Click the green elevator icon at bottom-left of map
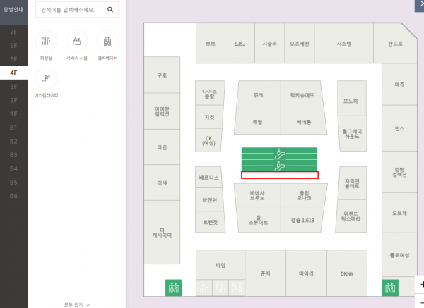424x308 pixels. pos(174,288)
